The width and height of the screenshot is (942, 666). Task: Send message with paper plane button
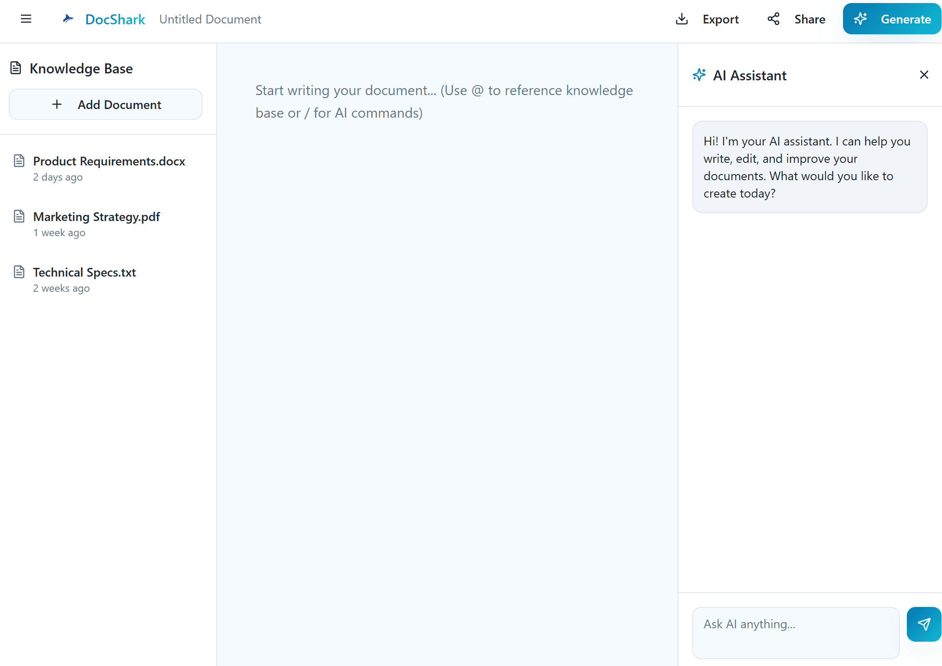924,624
